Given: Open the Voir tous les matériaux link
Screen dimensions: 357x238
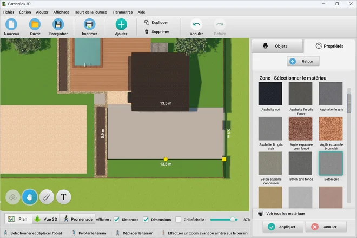Looking at the screenshot, I should point(285,214).
